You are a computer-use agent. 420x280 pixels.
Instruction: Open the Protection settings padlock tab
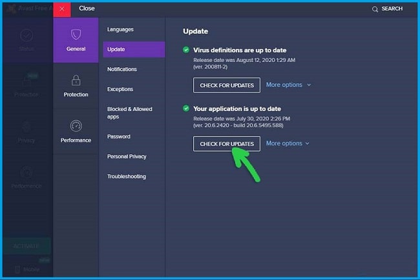point(76,86)
